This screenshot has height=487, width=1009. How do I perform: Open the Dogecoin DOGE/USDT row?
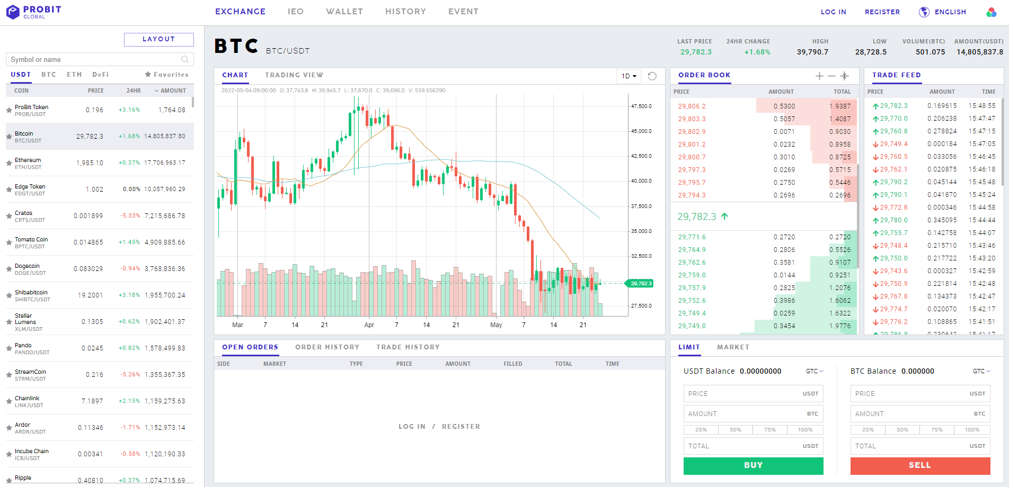coord(100,269)
